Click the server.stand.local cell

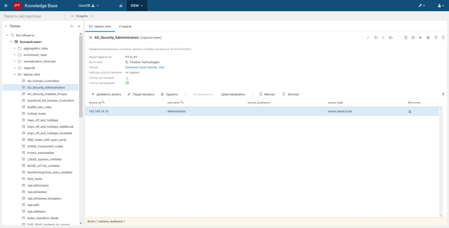(x=340, y=111)
